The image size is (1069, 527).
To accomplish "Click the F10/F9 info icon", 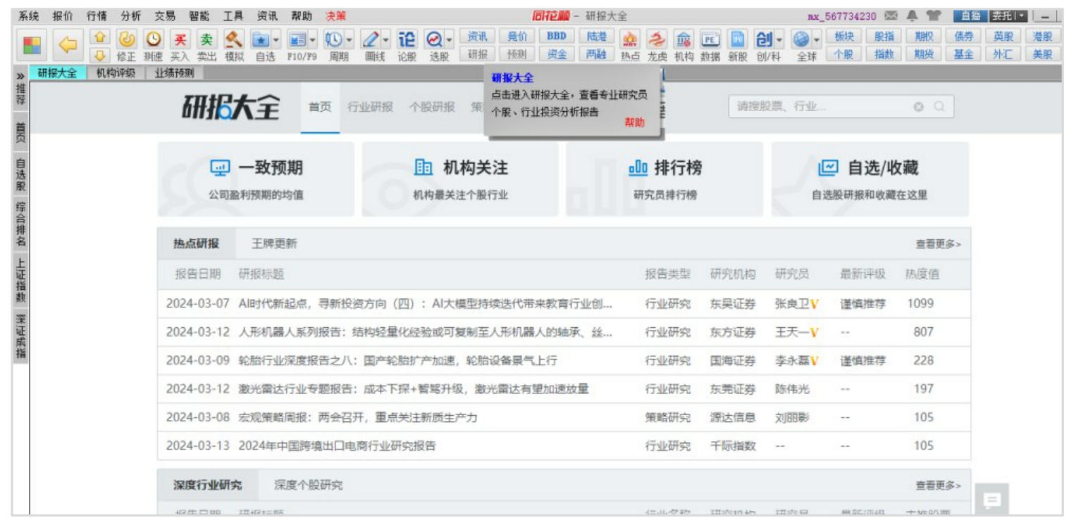I will (x=297, y=39).
